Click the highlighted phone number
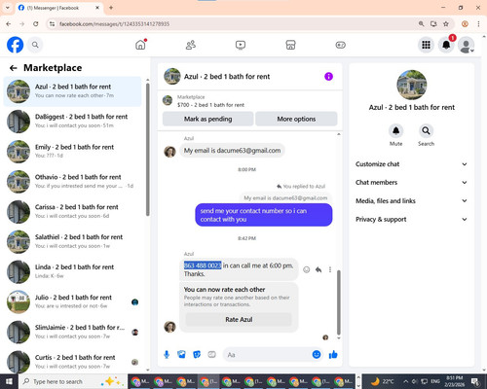This screenshot has height=389, width=487. click(203, 265)
